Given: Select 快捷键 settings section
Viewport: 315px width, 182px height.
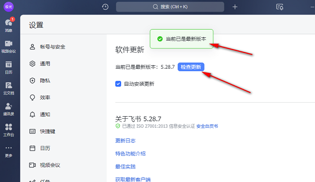Looking at the screenshot, I should [x=42, y=131].
